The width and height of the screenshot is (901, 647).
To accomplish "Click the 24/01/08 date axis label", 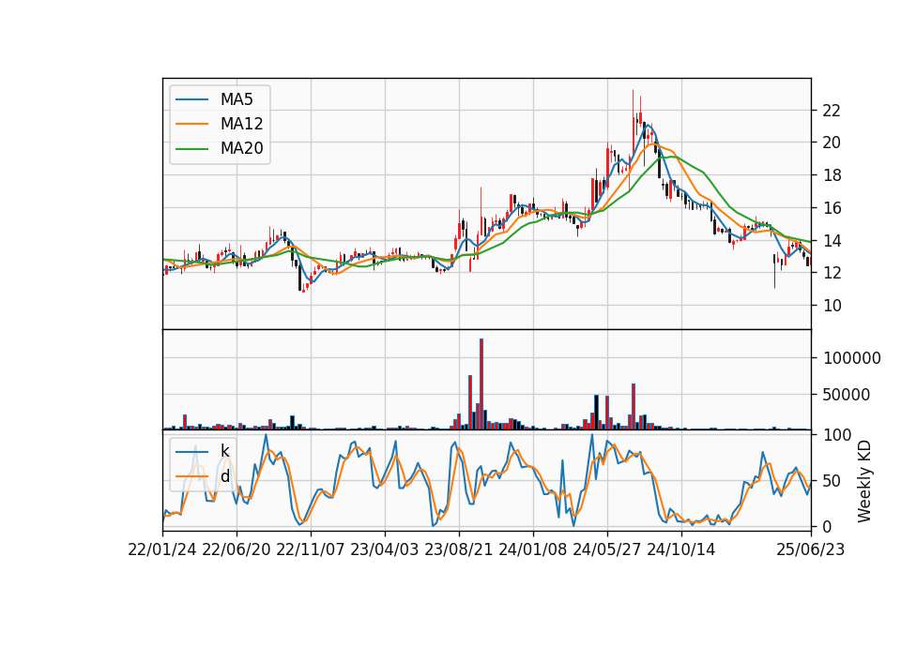I will coord(533,549).
